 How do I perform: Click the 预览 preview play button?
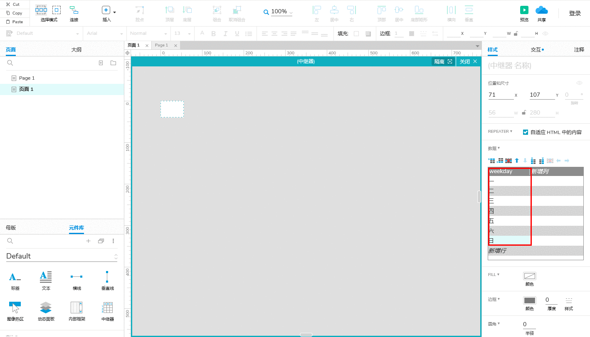click(x=524, y=10)
